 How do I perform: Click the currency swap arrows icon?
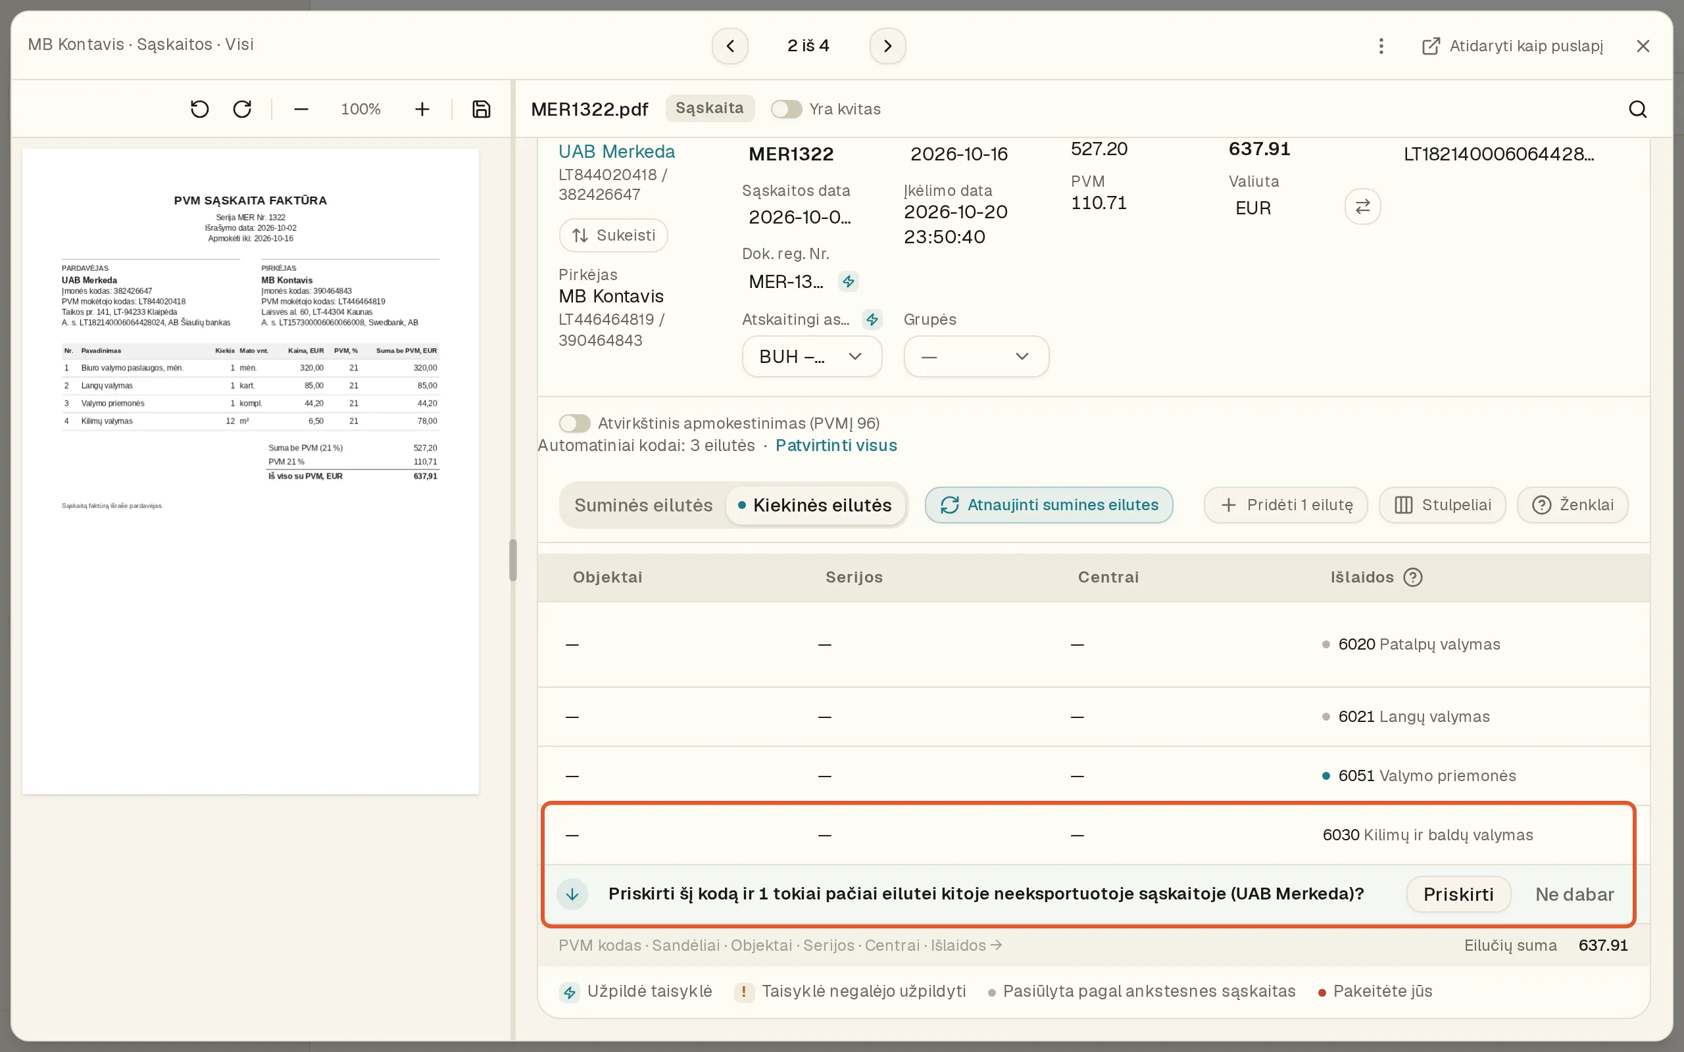(1362, 206)
